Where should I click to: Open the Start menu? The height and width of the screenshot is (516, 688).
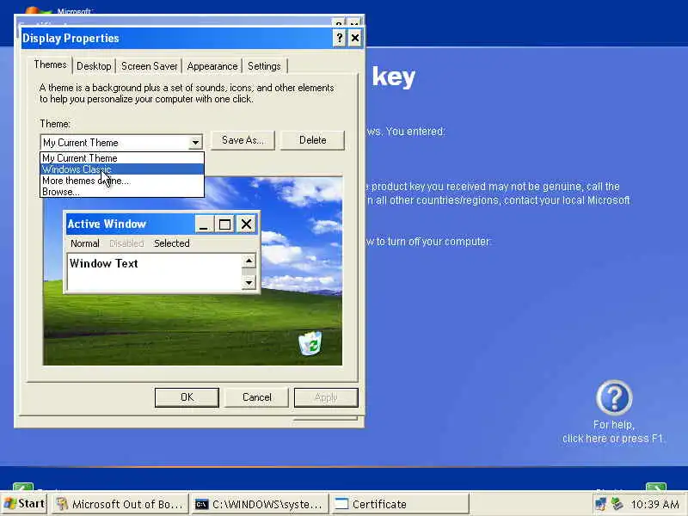click(x=25, y=504)
